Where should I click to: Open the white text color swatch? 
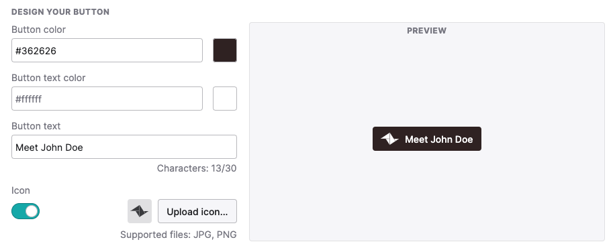[225, 99]
